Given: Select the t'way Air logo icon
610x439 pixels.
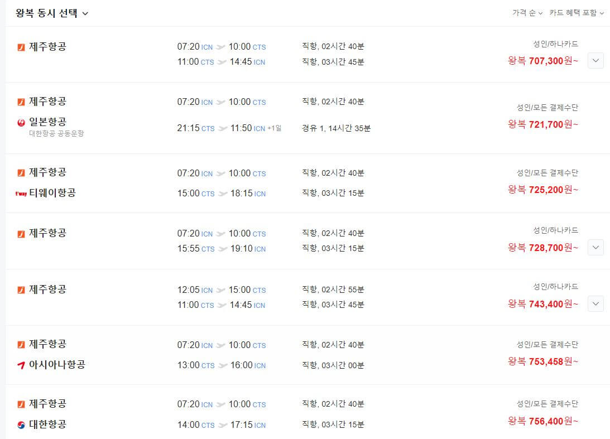Looking at the screenshot, I should click(x=20, y=193).
